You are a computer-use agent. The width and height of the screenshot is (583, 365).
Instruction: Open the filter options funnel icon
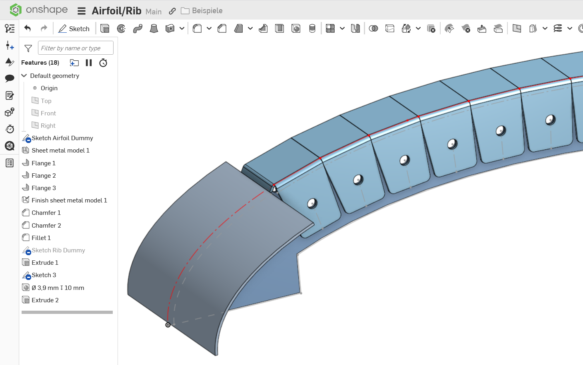(28, 48)
